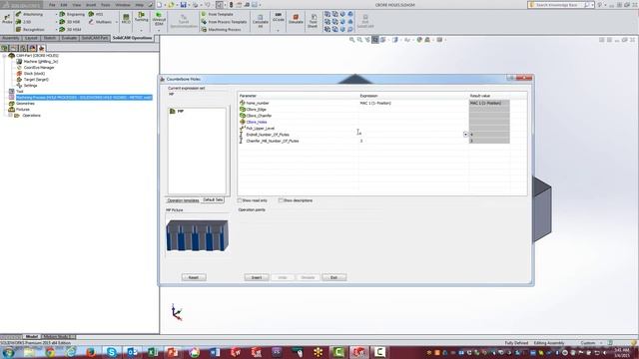Screen dimensions: 639x359
Task: Run Calculate All
Action: click(261, 20)
